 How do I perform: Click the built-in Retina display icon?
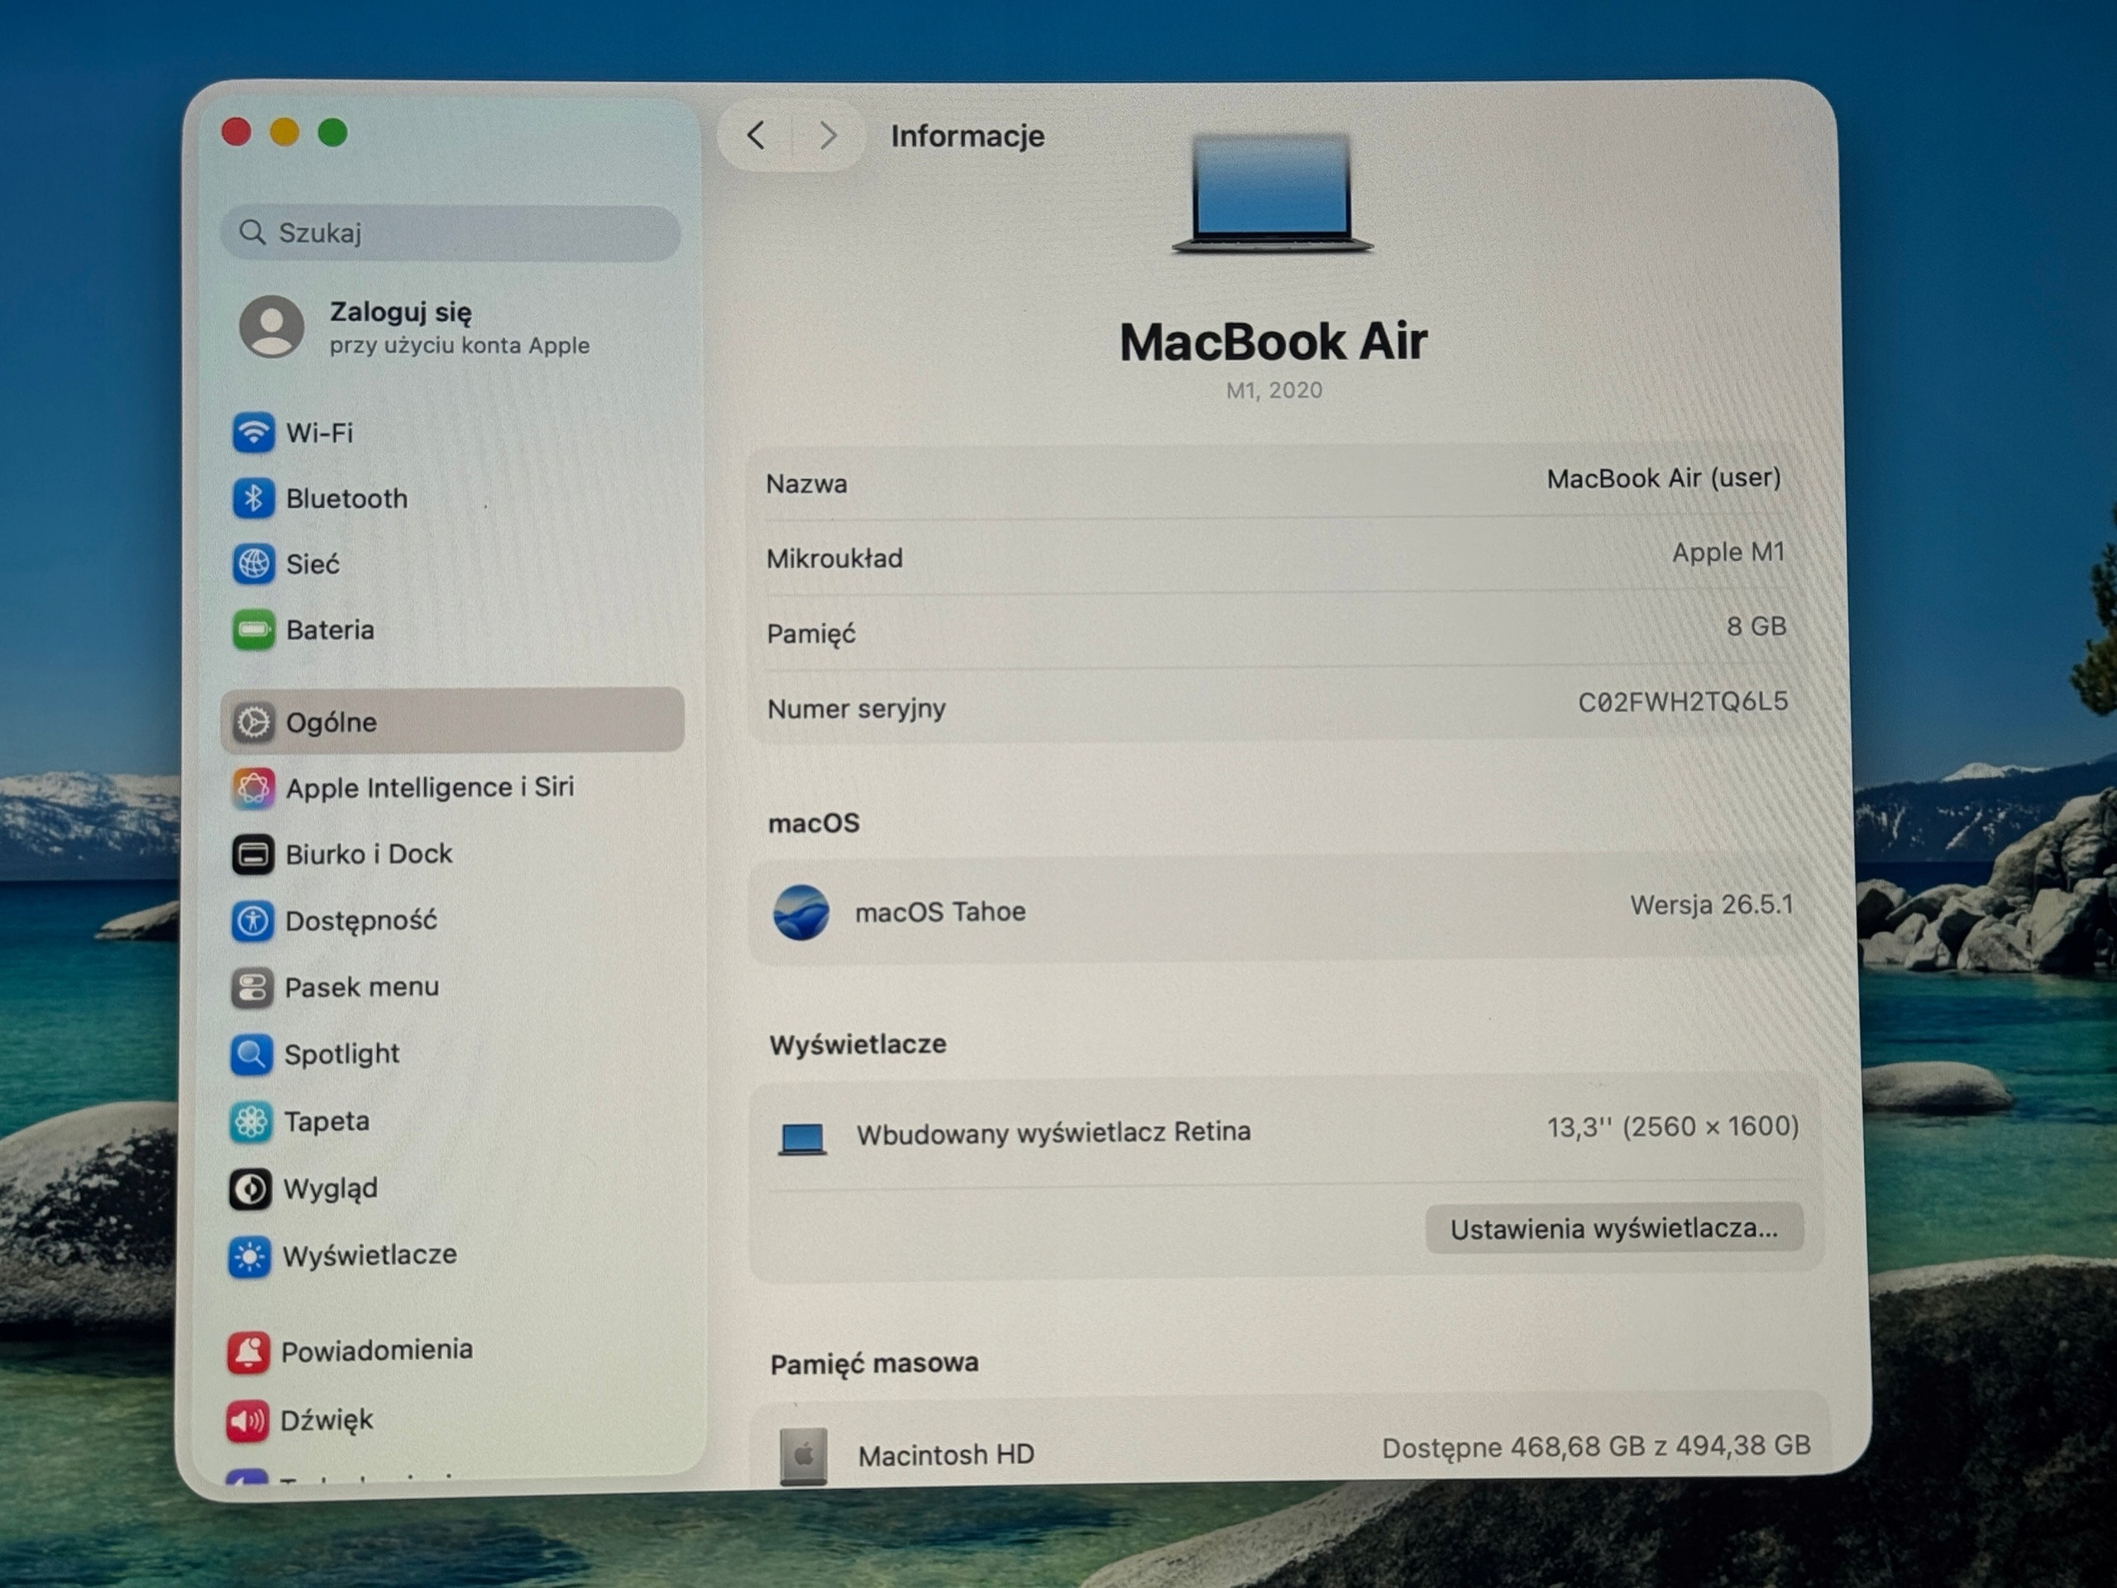802,1138
